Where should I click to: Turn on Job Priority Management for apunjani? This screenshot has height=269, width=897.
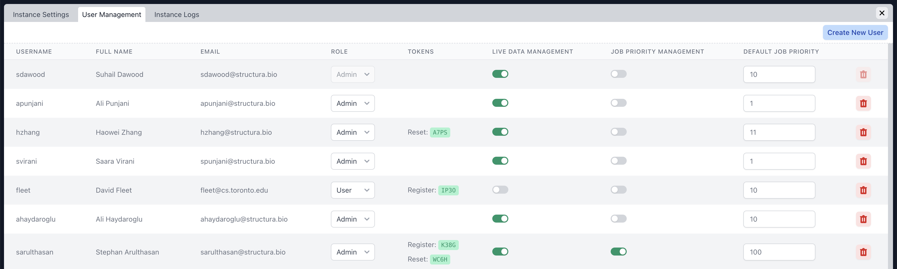[x=618, y=103]
